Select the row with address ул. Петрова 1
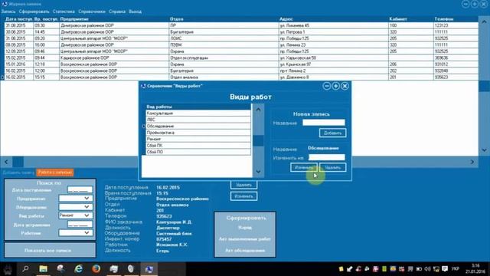 pyautogui.click(x=241, y=32)
